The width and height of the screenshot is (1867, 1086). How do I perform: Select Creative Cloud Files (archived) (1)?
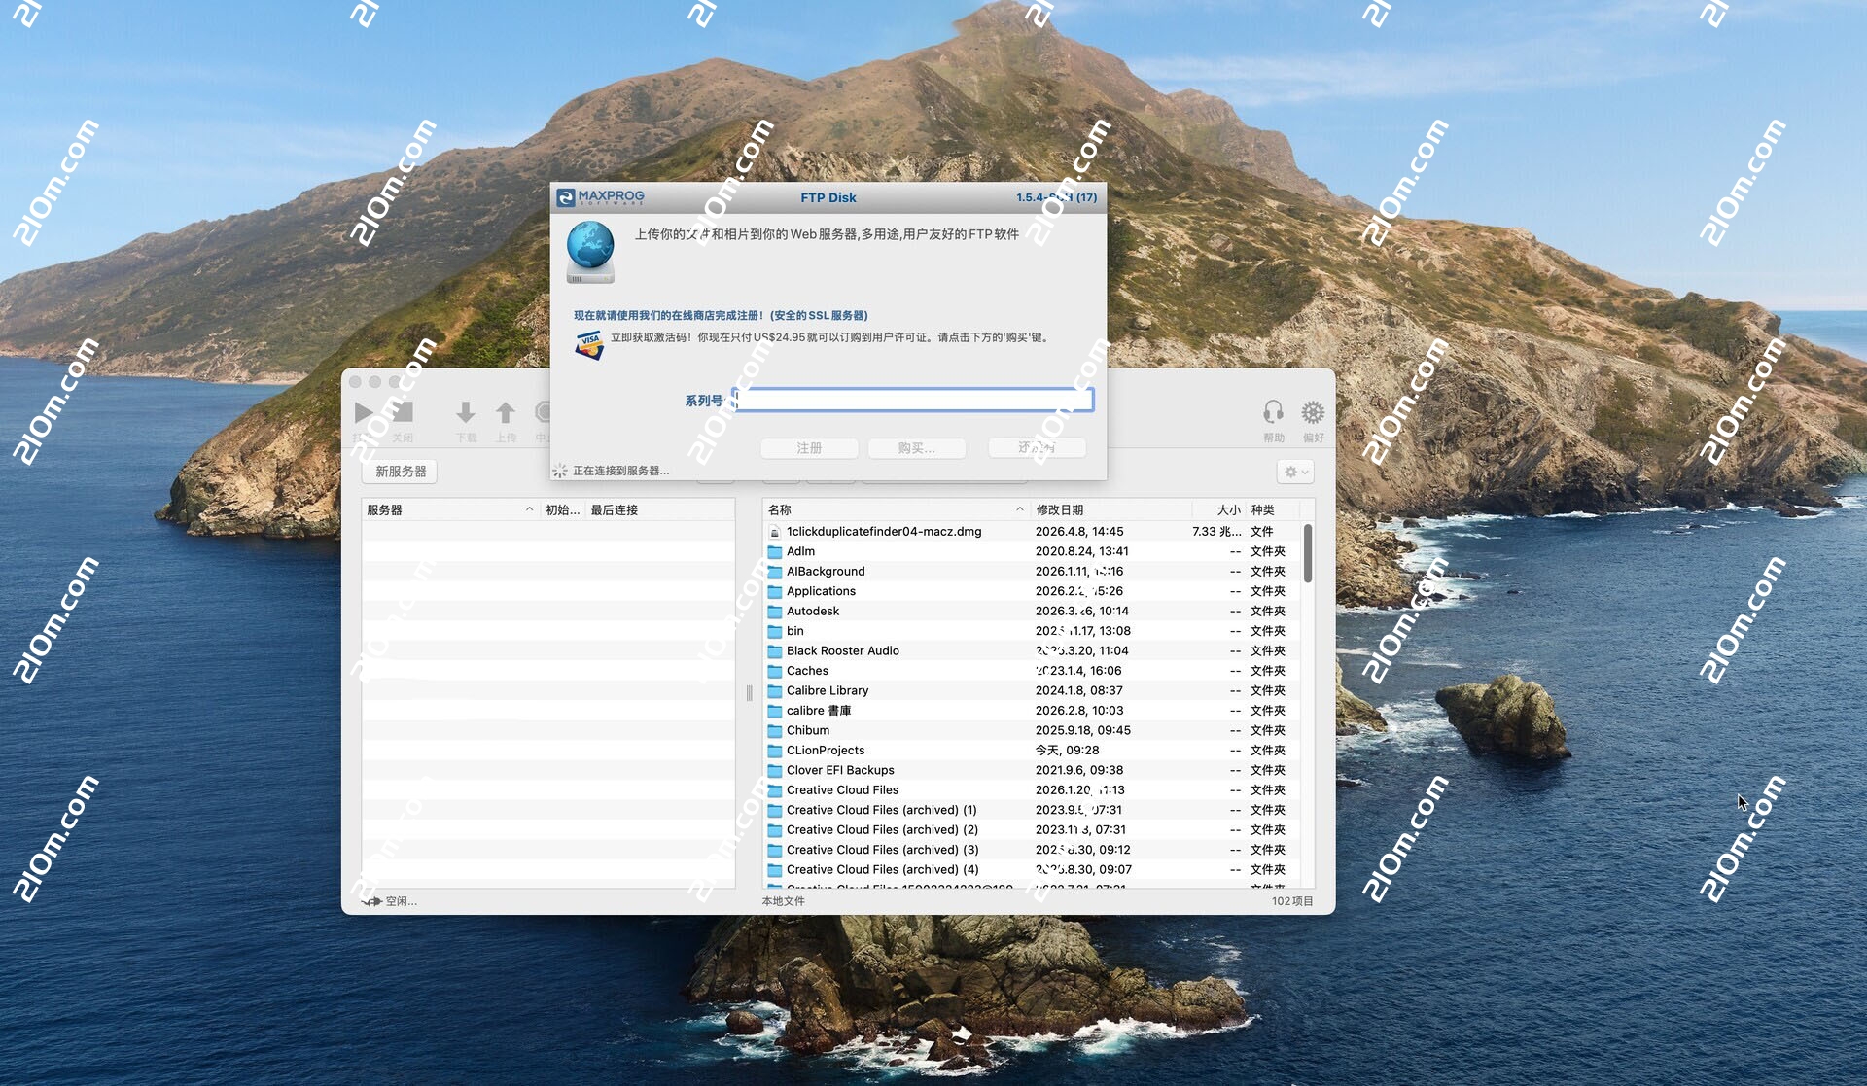[1033, 810]
